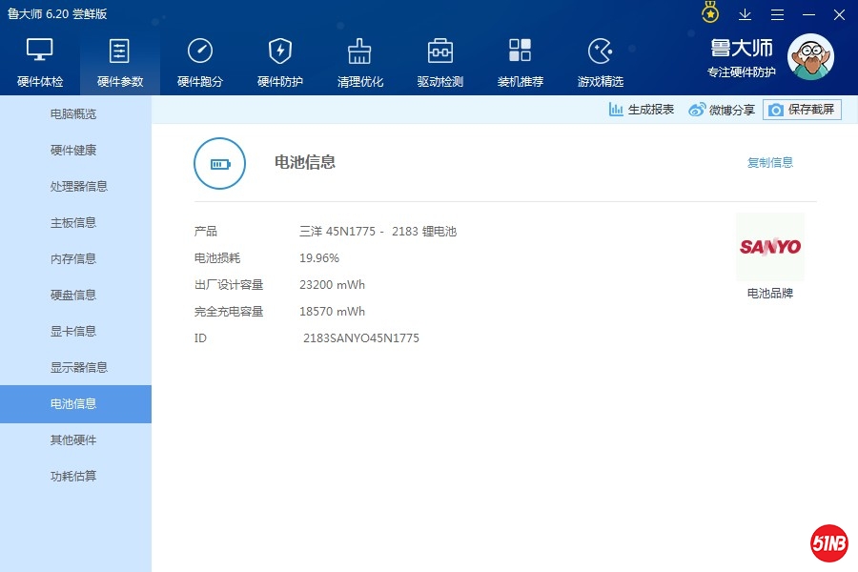Open the title bar download arrow menu
Image resolution: width=858 pixels, height=572 pixels.
click(745, 14)
